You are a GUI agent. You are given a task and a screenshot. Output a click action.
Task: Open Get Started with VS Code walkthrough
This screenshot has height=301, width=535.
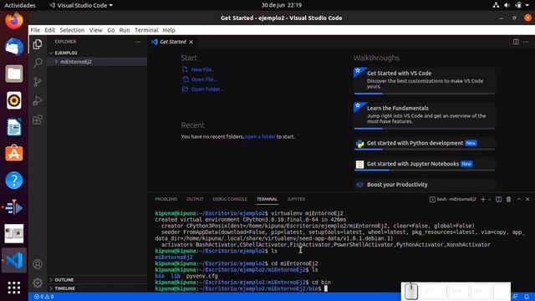pyautogui.click(x=424, y=80)
